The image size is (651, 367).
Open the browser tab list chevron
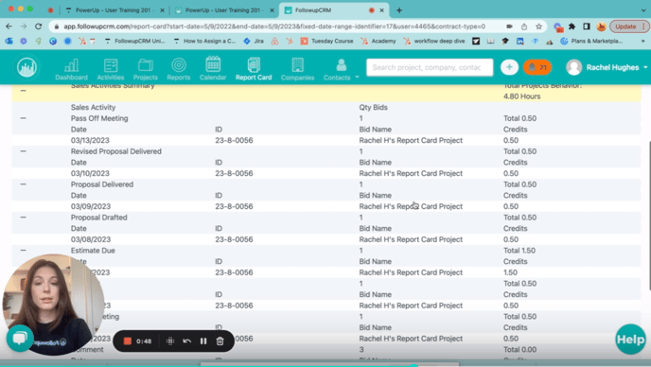pyautogui.click(x=643, y=10)
